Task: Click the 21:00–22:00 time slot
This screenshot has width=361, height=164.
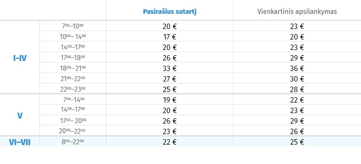Action: pyautogui.click(x=73, y=79)
